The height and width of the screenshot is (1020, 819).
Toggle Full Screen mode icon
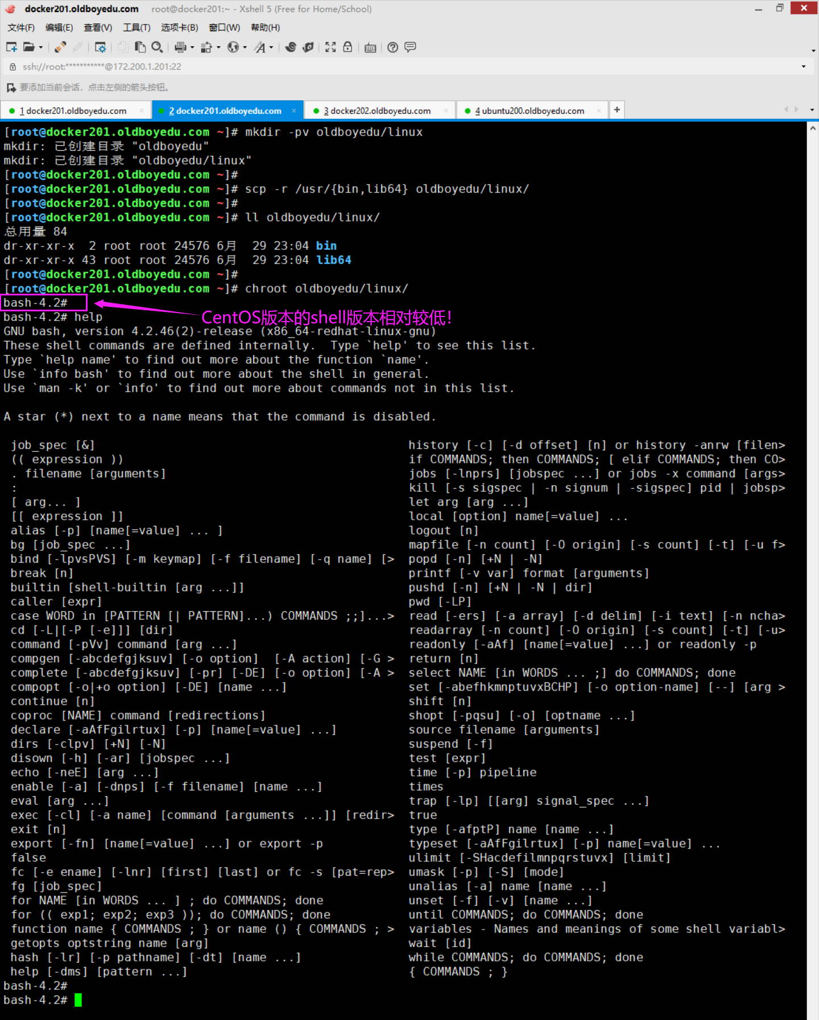click(x=330, y=47)
